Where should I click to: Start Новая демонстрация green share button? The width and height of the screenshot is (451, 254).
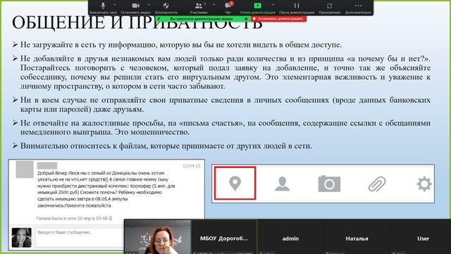pyautogui.click(x=257, y=8)
